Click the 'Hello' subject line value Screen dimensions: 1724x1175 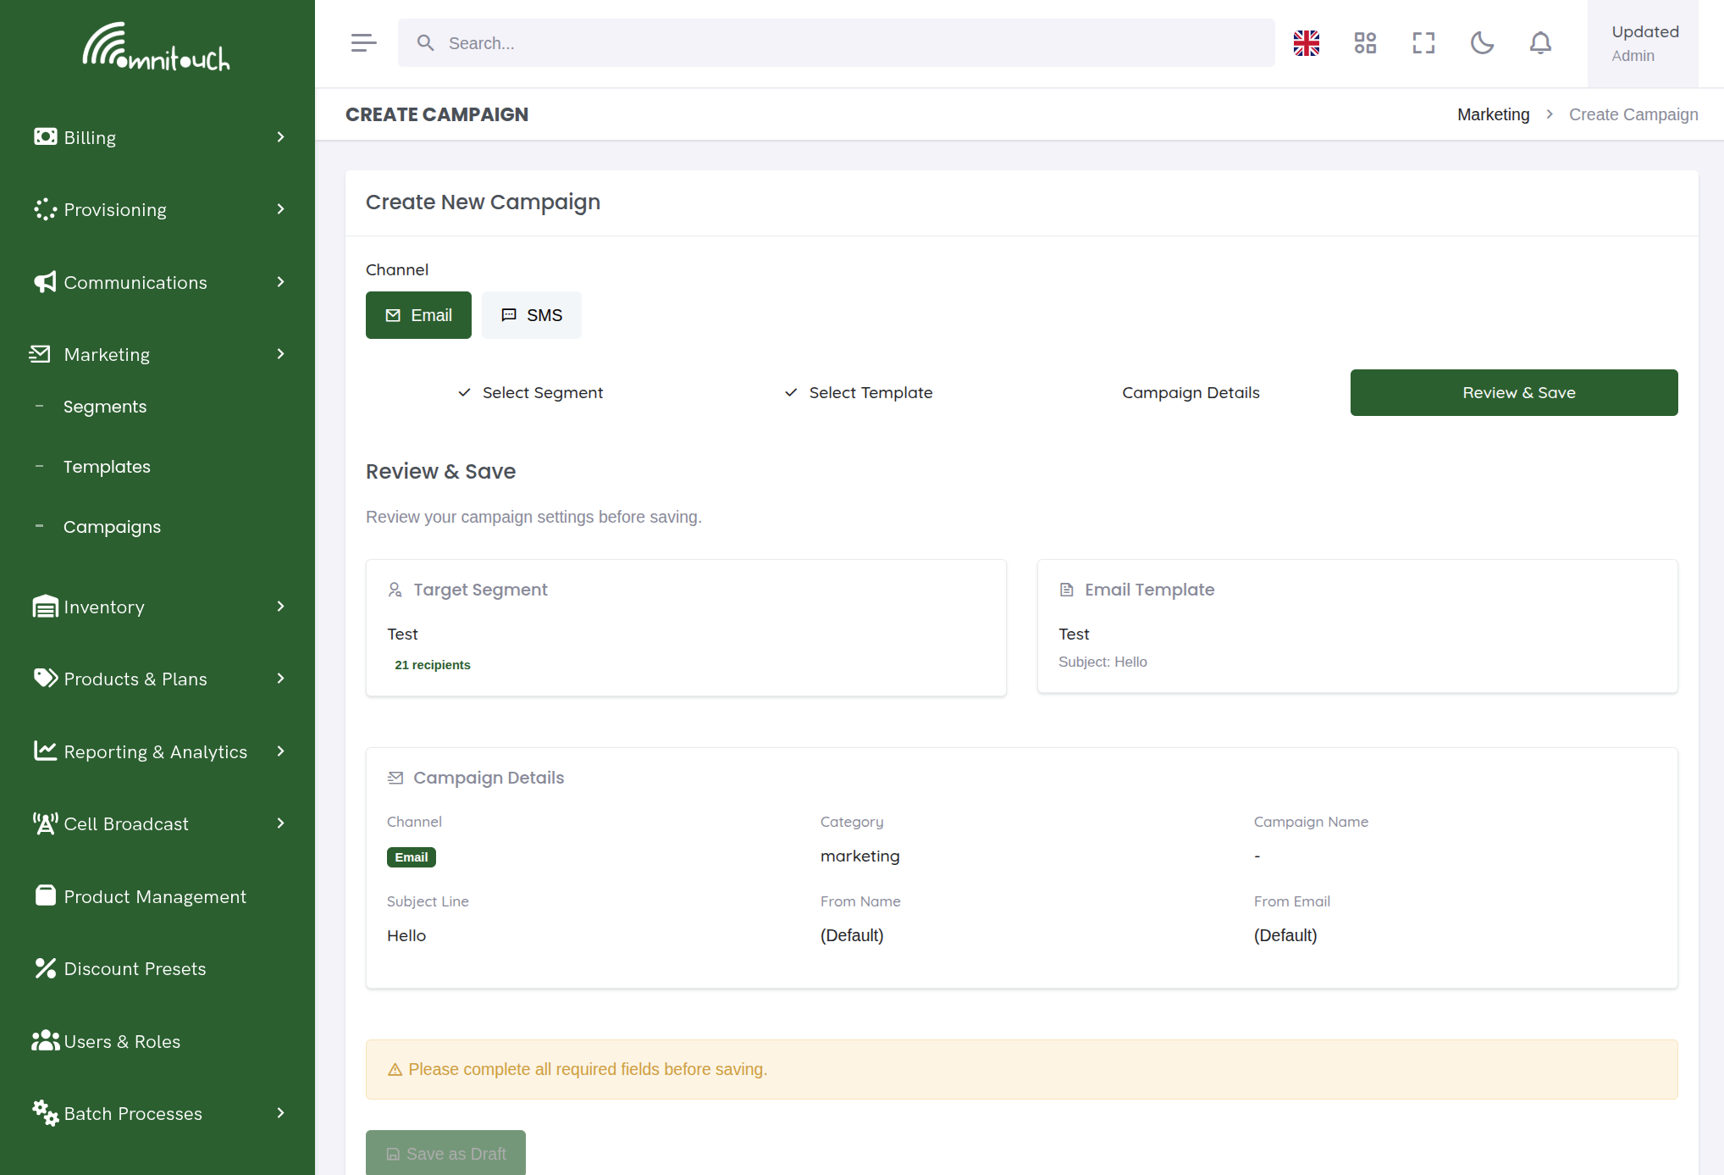tap(406, 935)
